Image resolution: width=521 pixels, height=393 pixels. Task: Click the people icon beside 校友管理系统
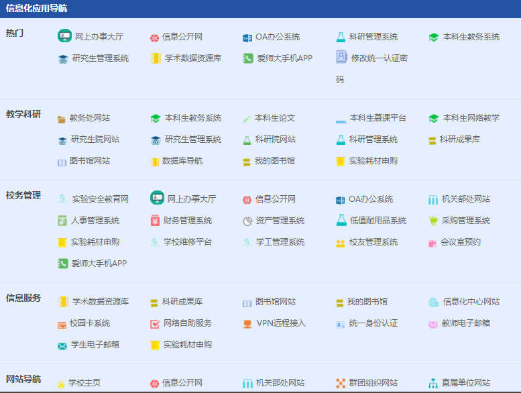tap(341, 243)
